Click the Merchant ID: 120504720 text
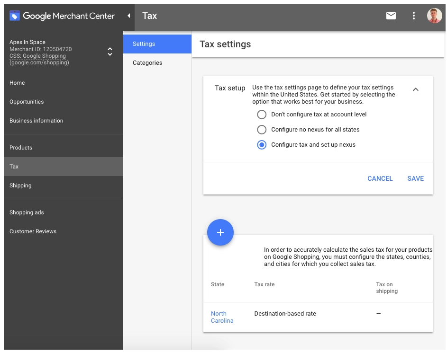This screenshot has height=353, width=447. (x=40, y=49)
